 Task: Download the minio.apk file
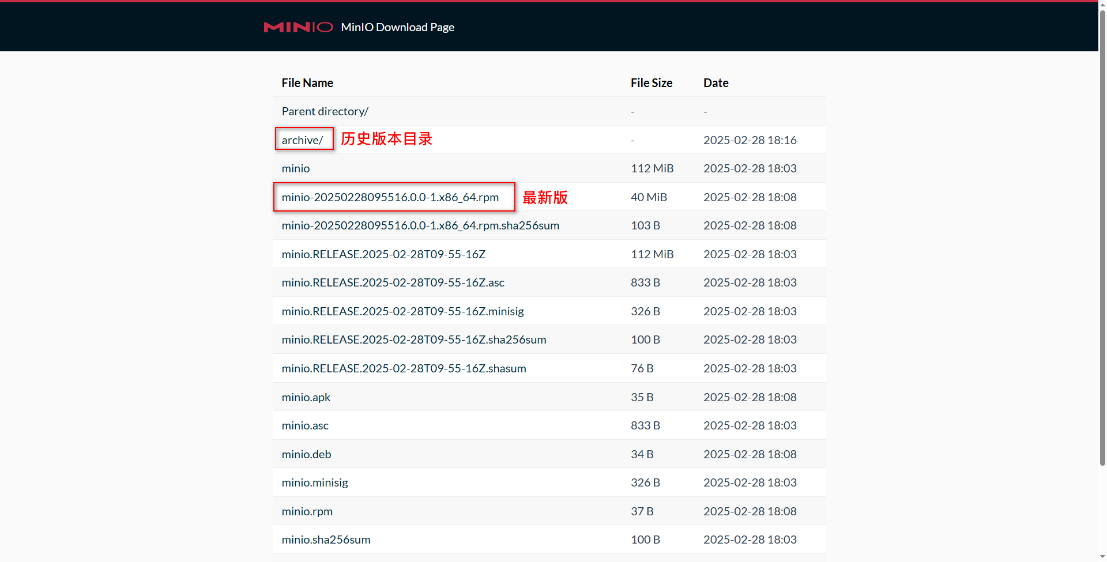click(x=306, y=397)
